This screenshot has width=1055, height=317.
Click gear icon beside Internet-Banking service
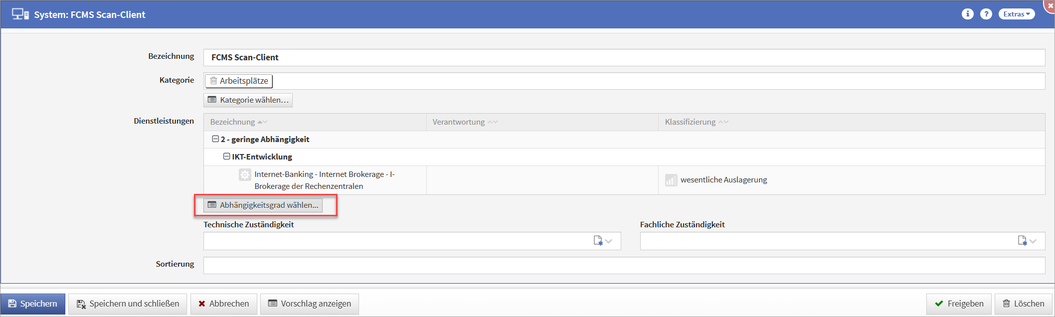pyautogui.click(x=245, y=175)
